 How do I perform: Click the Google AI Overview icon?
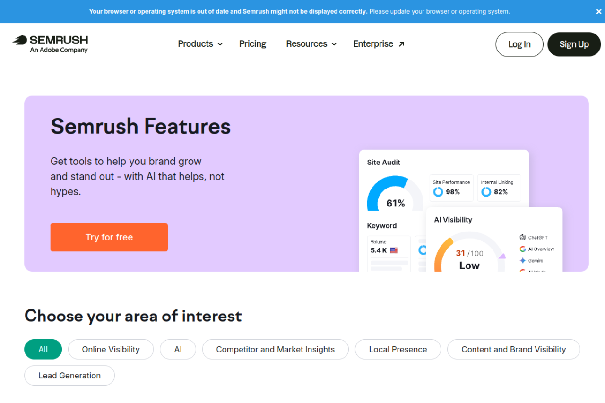[523, 249]
